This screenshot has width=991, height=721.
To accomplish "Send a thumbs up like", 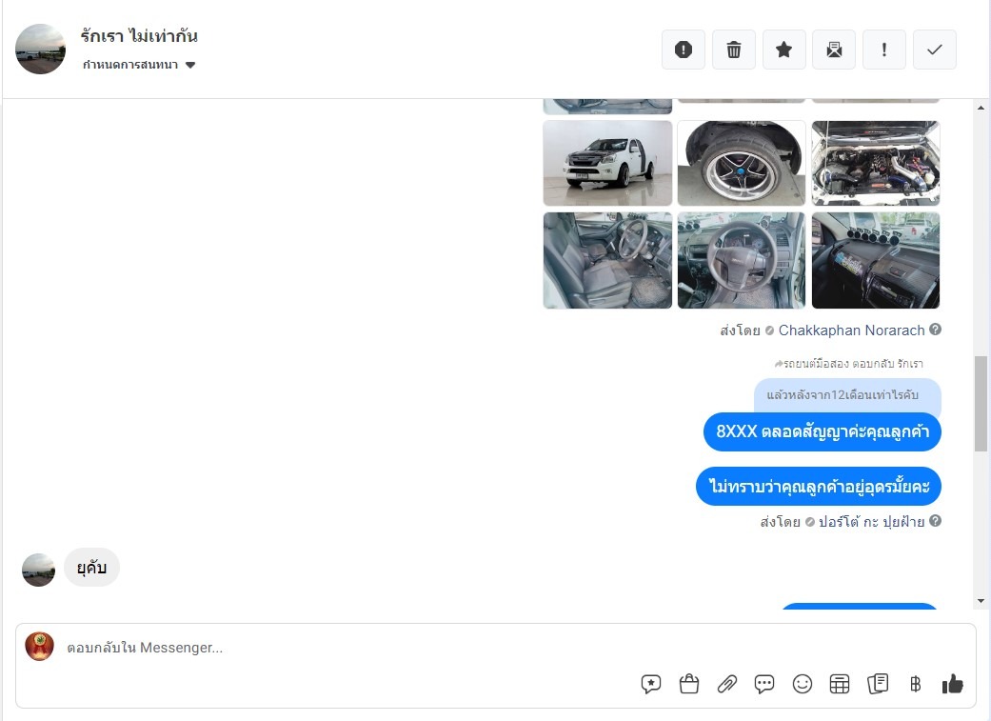I will tap(953, 684).
